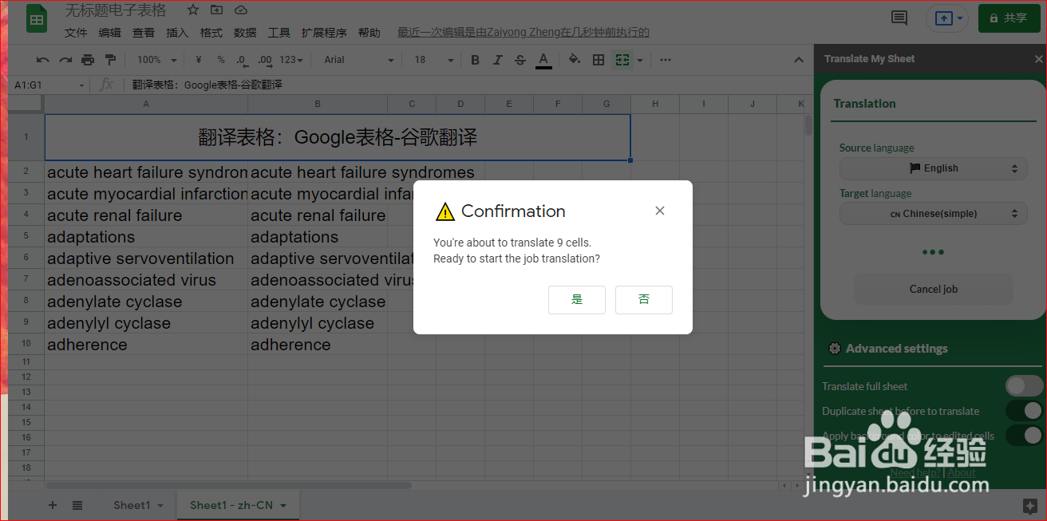Open more toolbar options (three dots)
The image size is (1047, 521).
666,60
